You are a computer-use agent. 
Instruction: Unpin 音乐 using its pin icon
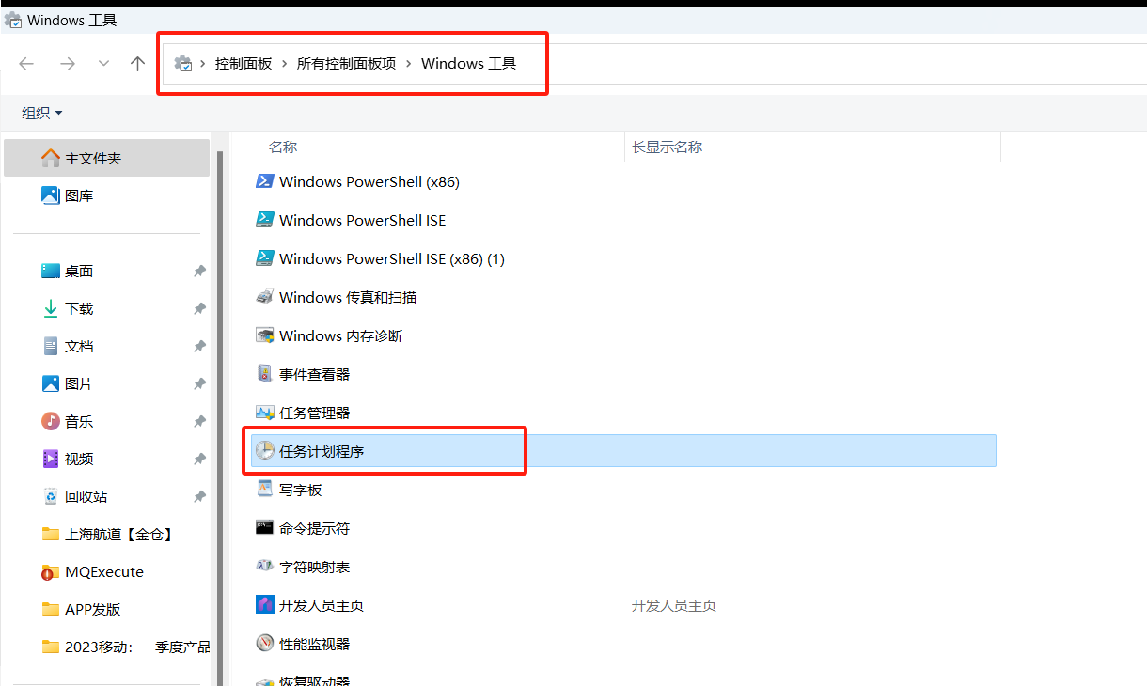[x=199, y=421]
